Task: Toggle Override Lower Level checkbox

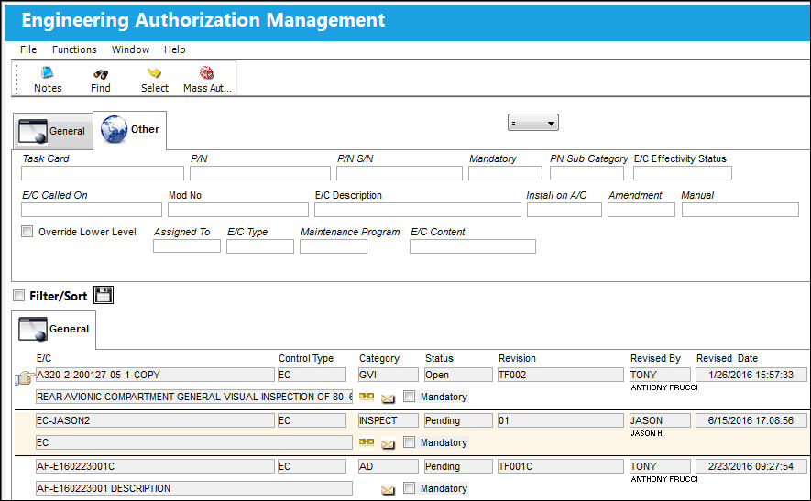Action: (27, 232)
